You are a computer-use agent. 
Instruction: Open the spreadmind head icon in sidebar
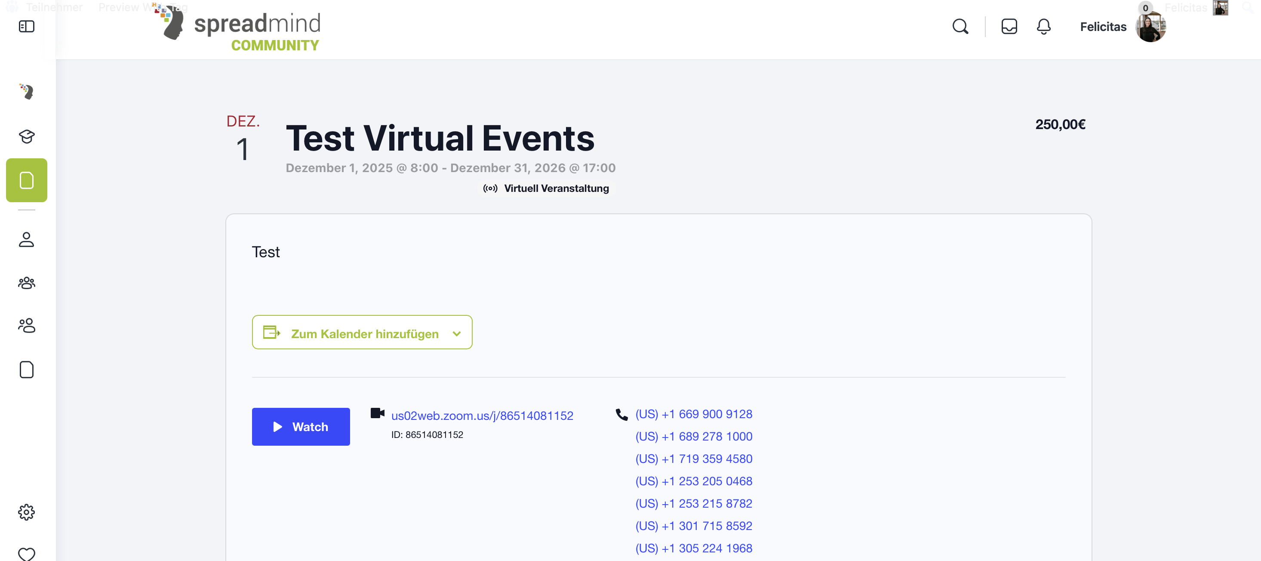[x=26, y=92]
